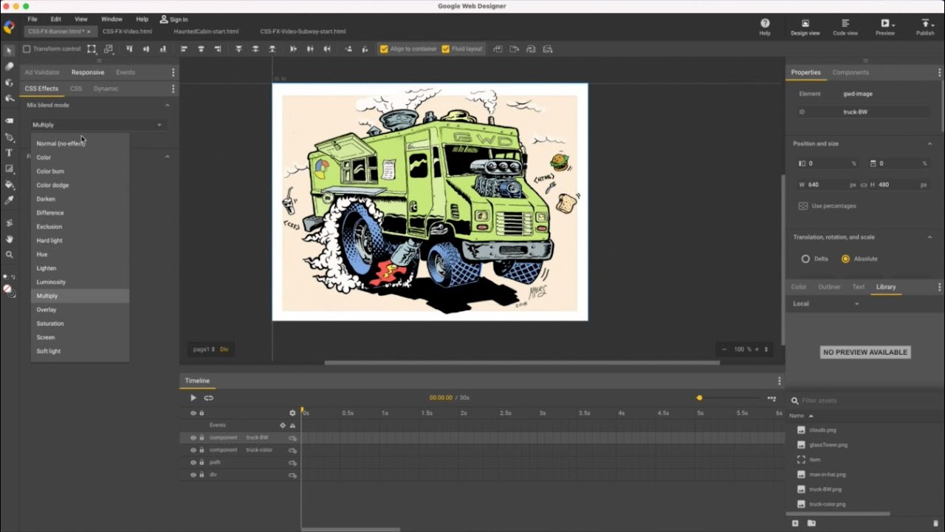The height and width of the screenshot is (532, 945).
Task: Activate the Zoom magnifier tool
Action: pos(9,255)
